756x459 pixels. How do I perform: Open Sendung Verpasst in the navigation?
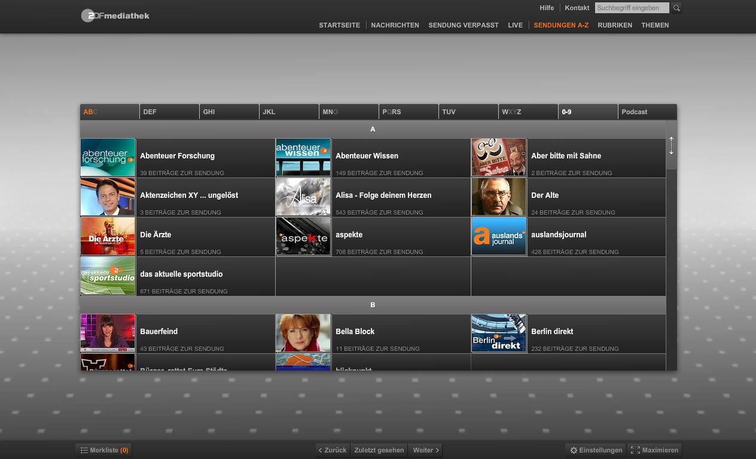464,25
